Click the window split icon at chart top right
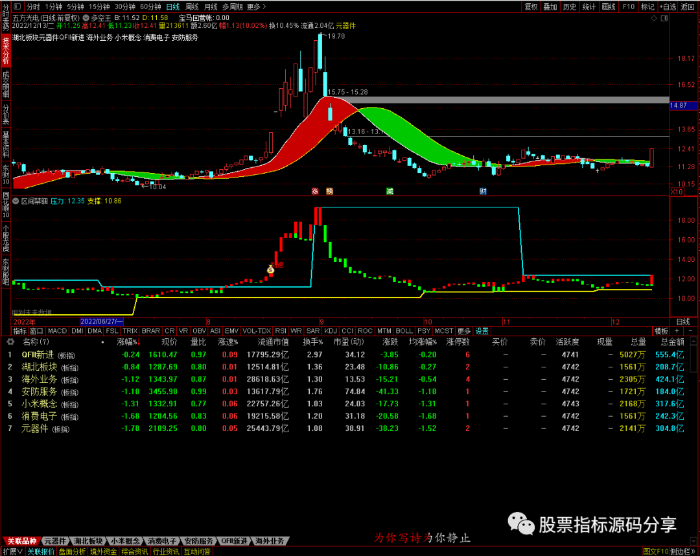 664,18
